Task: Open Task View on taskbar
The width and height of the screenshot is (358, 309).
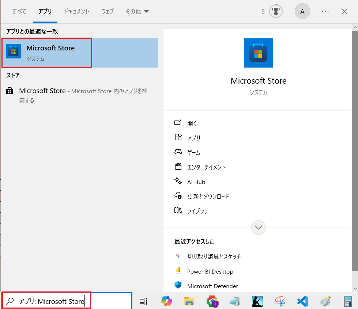Action: click(x=143, y=301)
